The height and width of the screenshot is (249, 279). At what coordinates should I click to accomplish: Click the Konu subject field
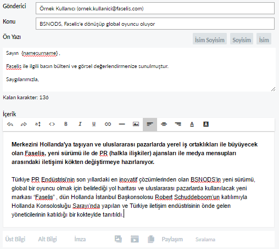(x=155, y=24)
